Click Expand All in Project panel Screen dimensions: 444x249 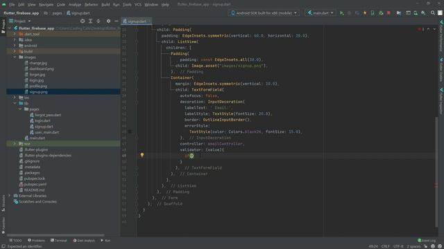click(90, 21)
